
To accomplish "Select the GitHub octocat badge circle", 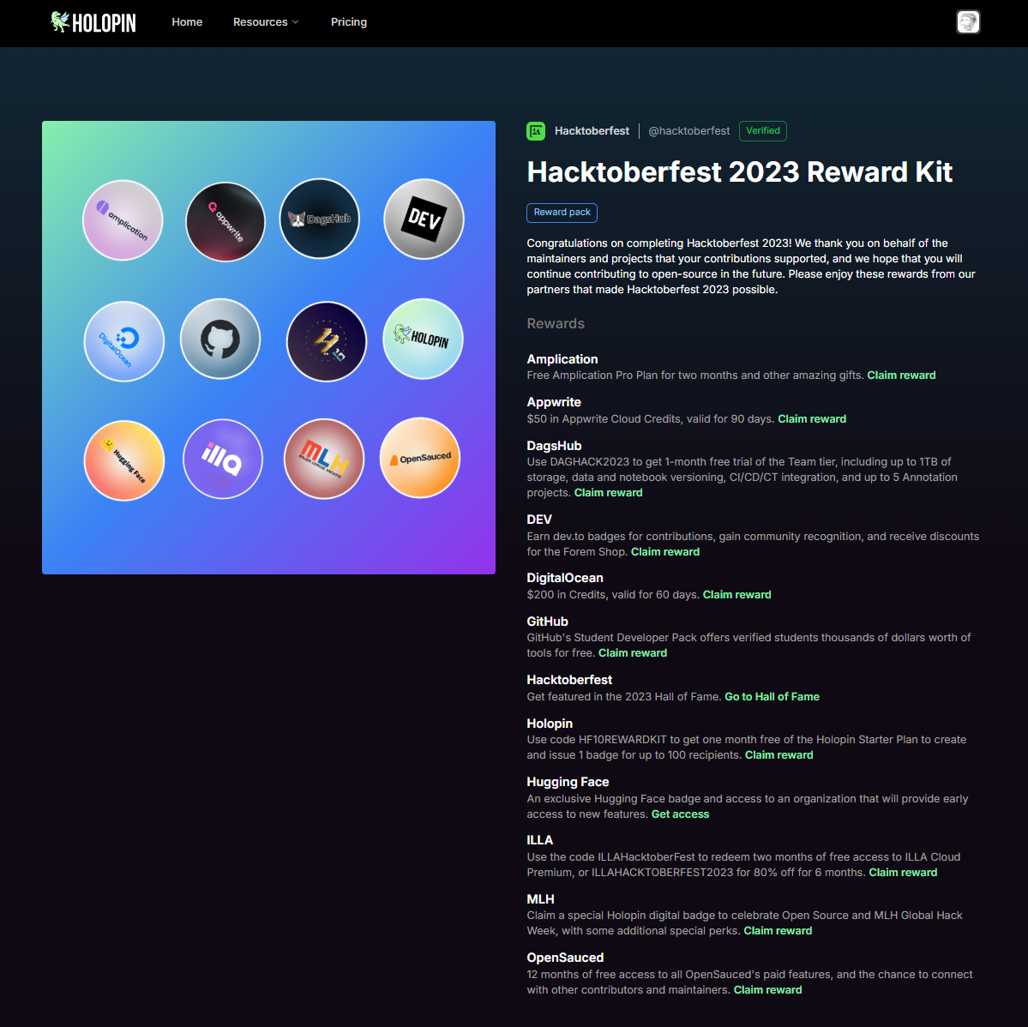I will point(220,339).
